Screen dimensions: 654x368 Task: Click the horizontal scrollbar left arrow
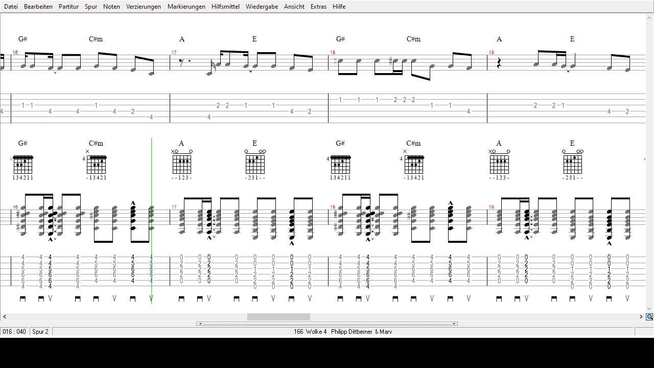pos(5,317)
